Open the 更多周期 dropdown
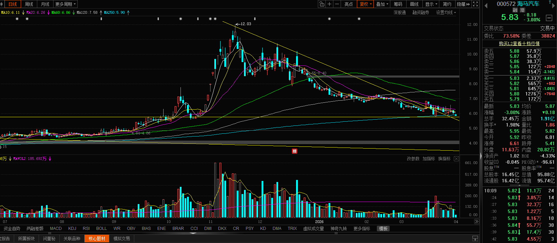The image size is (557, 243). pos(66,4)
